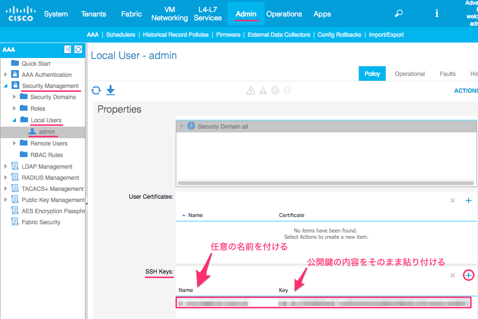This screenshot has height=319, width=478.
Task: Click the SSH Keys Key column header
Action: [283, 290]
